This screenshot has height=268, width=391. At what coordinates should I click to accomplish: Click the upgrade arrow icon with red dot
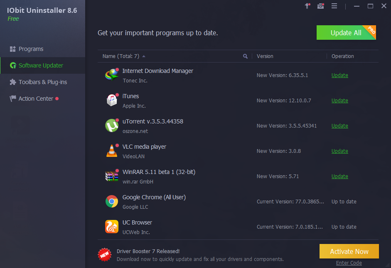(x=307, y=6)
